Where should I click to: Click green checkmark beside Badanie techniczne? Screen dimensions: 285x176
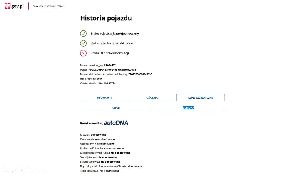tap(83, 43)
